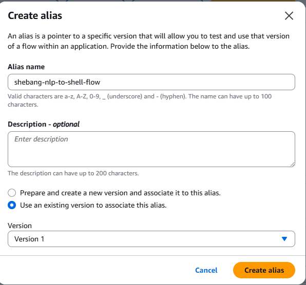Image resolution: width=306 pixels, height=285 pixels.
Task: Click the description box resize handle
Action: click(292, 165)
